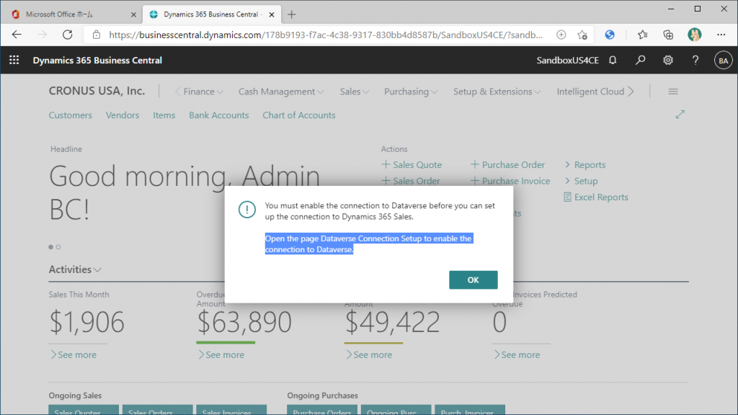Create a new Purchase Order
Screen dimensions: 738x415
click(x=507, y=165)
